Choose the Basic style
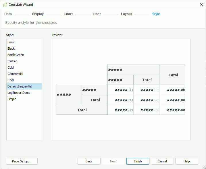This screenshot has width=206, height=169. click(11, 42)
